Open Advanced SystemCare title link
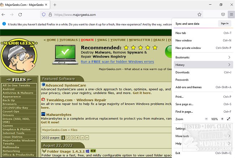The image size is (235, 158). point(66,85)
